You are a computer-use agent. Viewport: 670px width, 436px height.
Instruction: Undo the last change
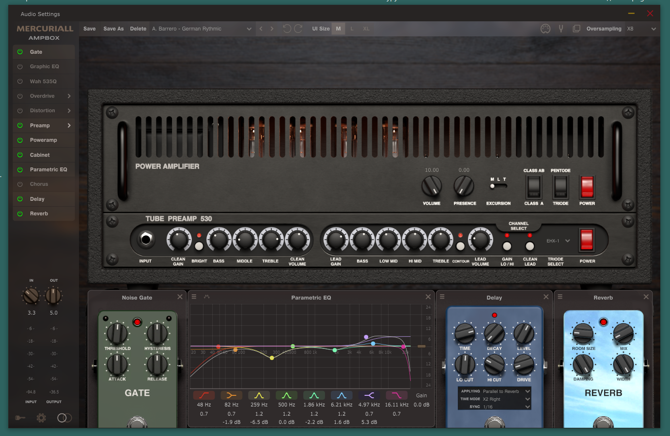pyautogui.click(x=287, y=29)
